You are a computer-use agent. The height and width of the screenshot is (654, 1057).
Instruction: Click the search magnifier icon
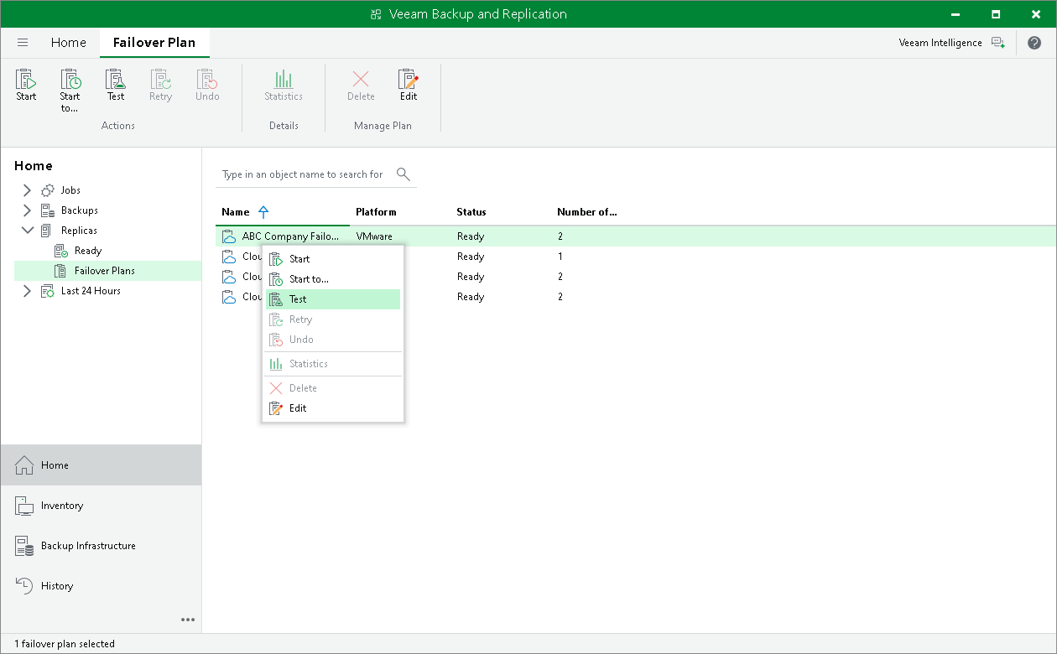click(x=404, y=174)
